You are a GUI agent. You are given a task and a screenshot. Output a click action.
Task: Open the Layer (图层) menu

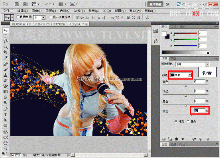[x=51, y=11]
